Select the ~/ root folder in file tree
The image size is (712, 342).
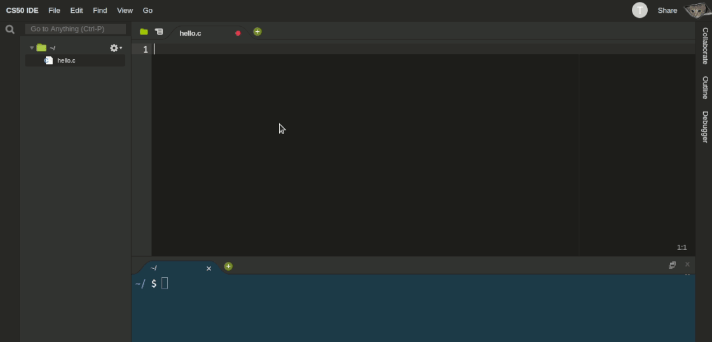[x=75, y=48]
